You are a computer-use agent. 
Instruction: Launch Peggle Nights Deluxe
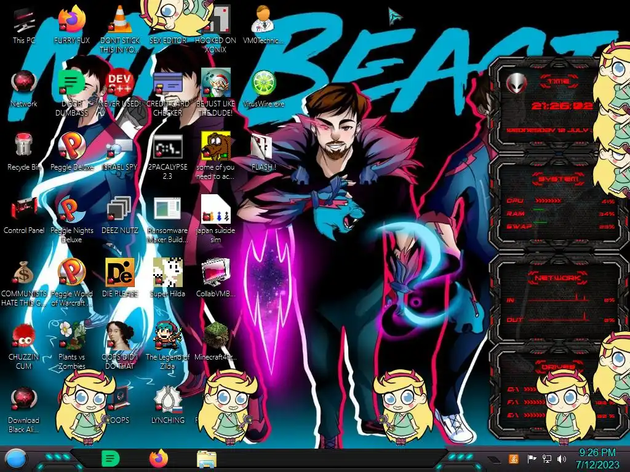click(71, 219)
